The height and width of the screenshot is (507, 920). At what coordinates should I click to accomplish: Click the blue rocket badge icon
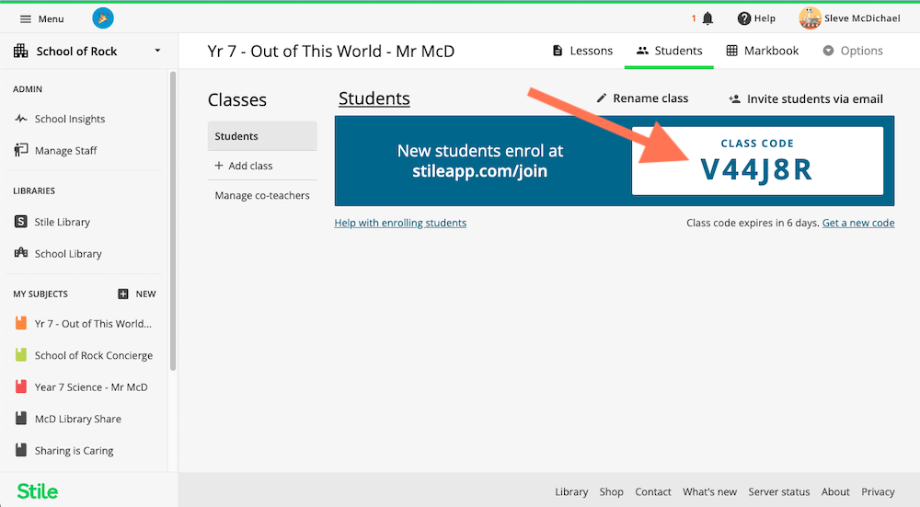[x=103, y=18]
